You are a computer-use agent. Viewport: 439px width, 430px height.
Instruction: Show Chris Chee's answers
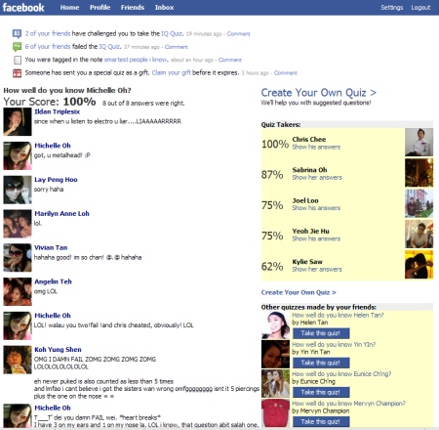pos(316,147)
